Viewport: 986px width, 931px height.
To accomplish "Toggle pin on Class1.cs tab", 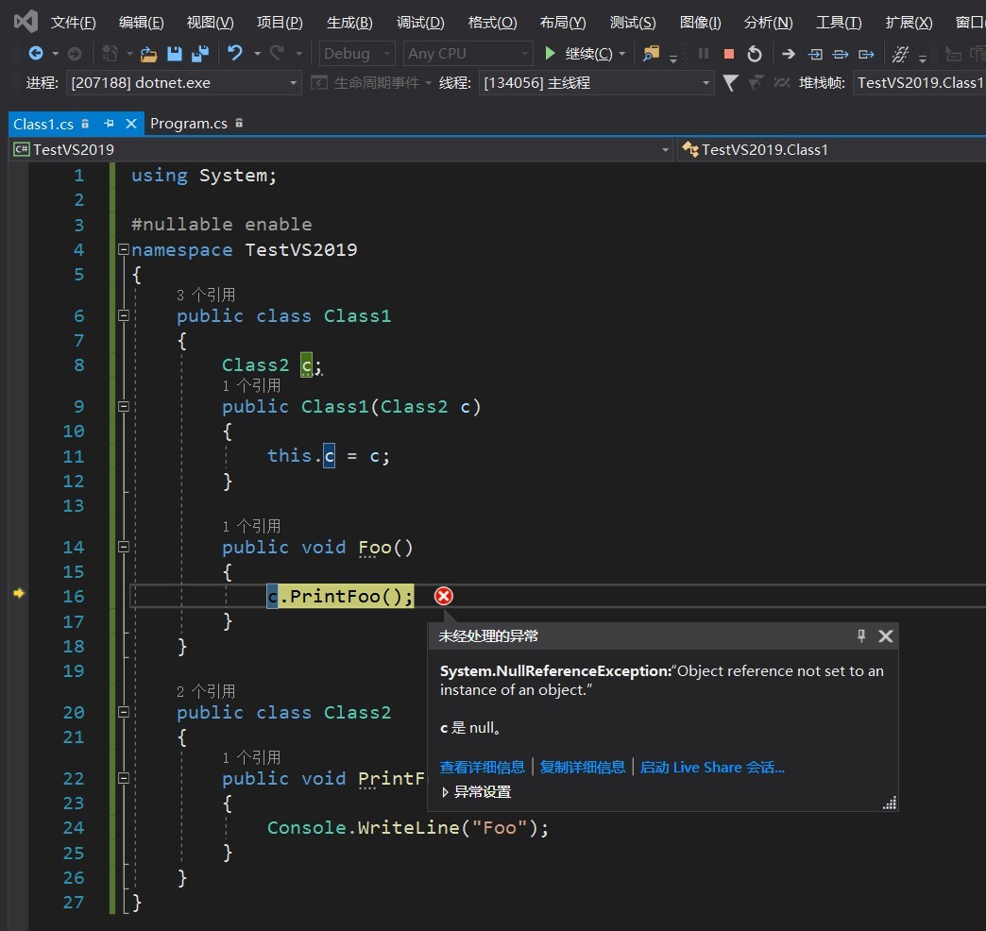I will pos(109,124).
